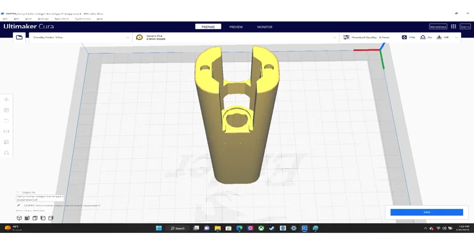The width and height of the screenshot is (474, 244).
Task: Select the suppressor.stl object list entry
Action: point(40,198)
